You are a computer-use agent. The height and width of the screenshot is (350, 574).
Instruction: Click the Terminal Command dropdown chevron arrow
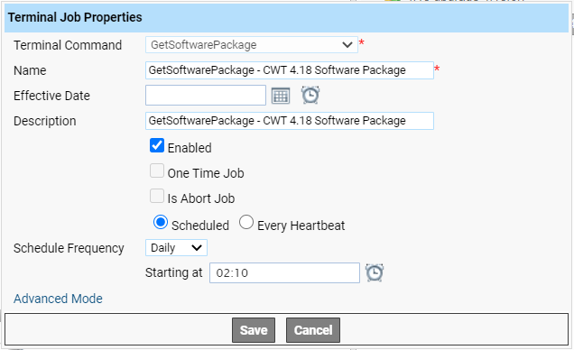pos(347,45)
